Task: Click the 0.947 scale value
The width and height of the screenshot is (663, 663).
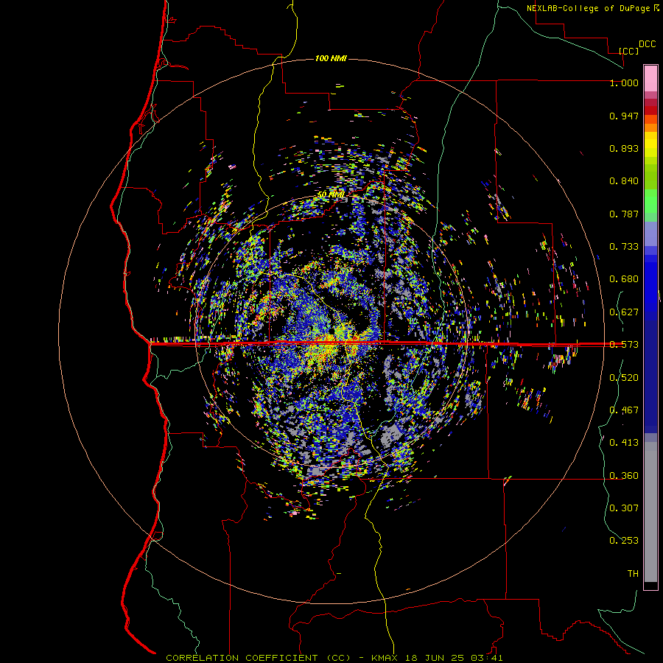Action: [x=624, y=116]
